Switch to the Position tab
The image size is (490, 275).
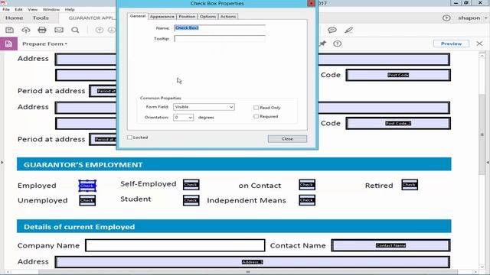point(187,17)
